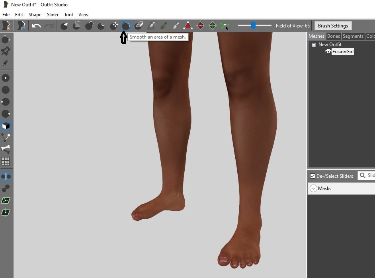
Task: Click the pushpin icon in left sidebar
Action: [6, 51]
